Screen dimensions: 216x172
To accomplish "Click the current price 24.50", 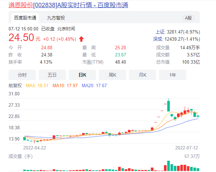I will tap(21, 38).
